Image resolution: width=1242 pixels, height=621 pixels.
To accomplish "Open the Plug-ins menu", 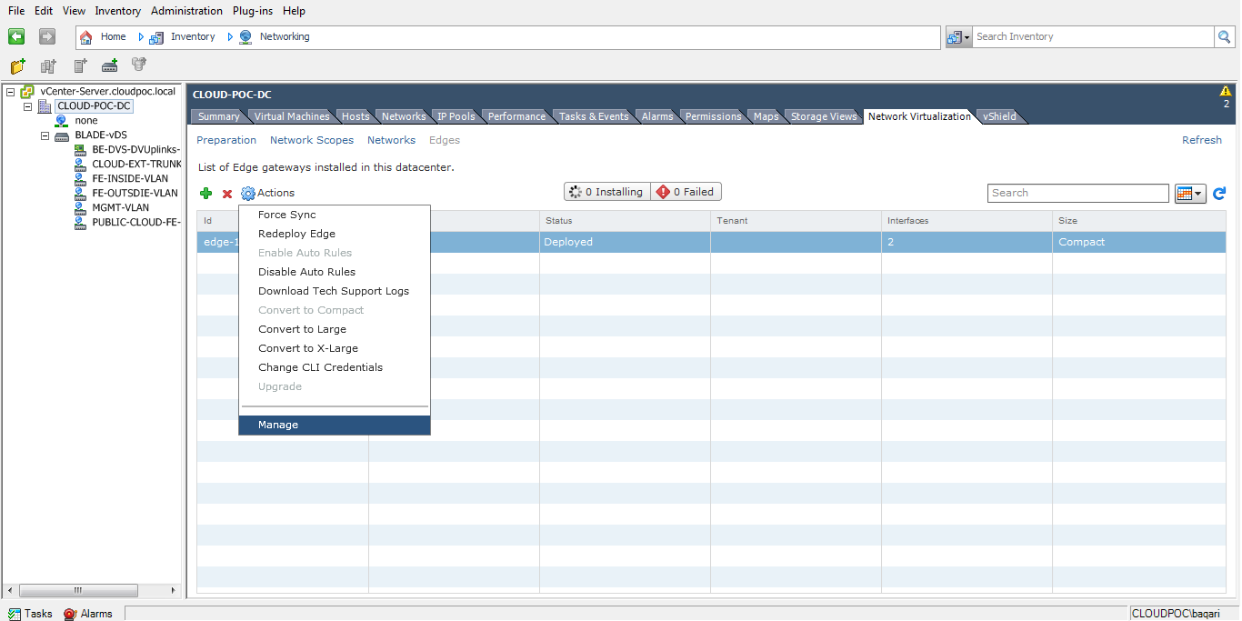I will coord(252,10).
